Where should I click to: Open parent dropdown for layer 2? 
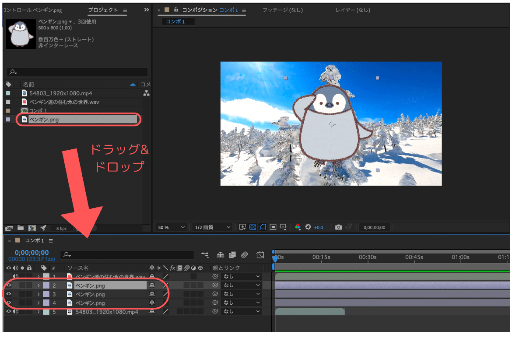[x=241, y=285]
